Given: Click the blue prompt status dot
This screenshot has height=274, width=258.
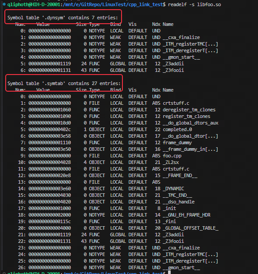Looking at the screenshot, I should click(x=4, y=4).
